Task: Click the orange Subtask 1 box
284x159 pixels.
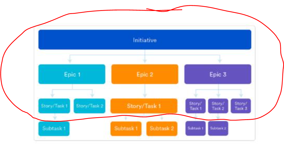Action: pos(126,129)
